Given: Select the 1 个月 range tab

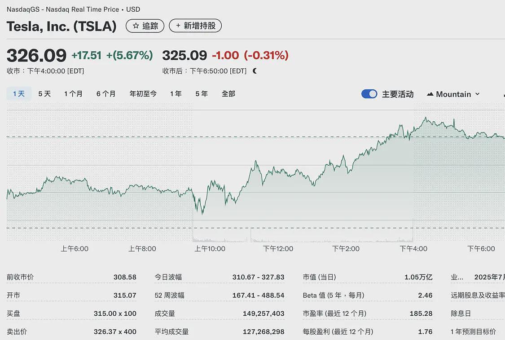Looking at the screenshot, I should tap(74, 94).
